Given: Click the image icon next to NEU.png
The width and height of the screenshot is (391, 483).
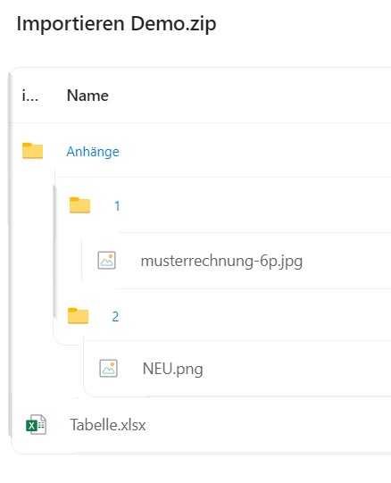Looking at the screenshot, I should pyautogui.click(x=108, y=368).
